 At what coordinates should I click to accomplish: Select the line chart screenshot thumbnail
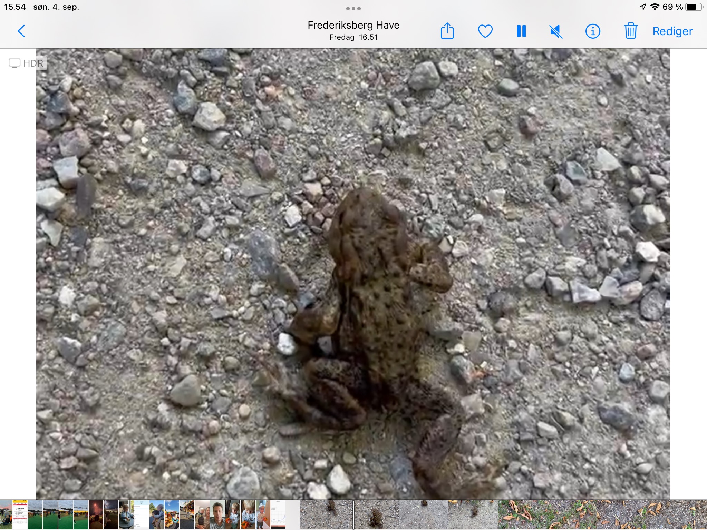[x=278, y=514]
